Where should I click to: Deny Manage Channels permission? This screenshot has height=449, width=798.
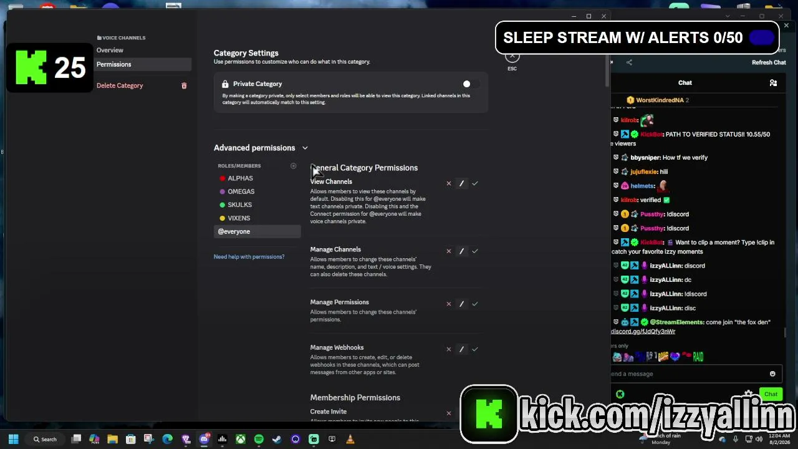click(448, 251)
